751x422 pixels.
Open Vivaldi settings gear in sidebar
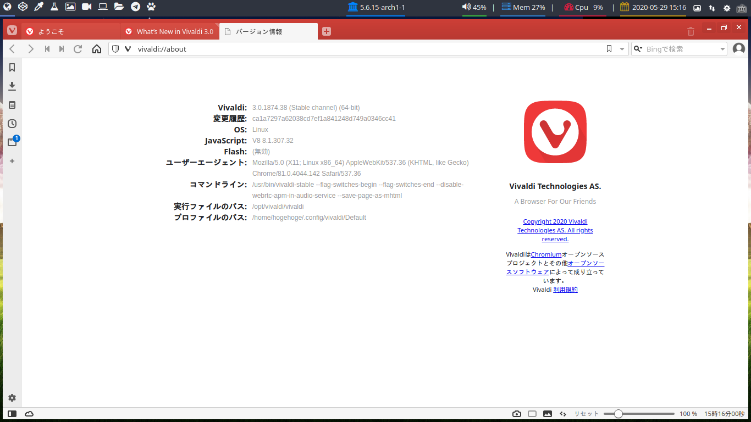pyautogui.click(x=12, y=398)
